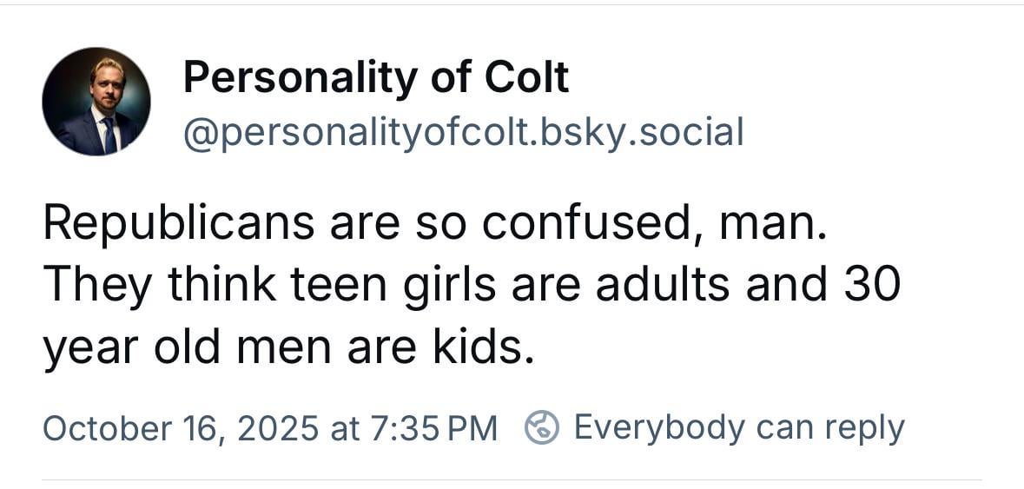Image resolution: width=1024 pixels, height=489 pixels.
Task: Click the reply-settings globe icon
Action: click(541, 427)
